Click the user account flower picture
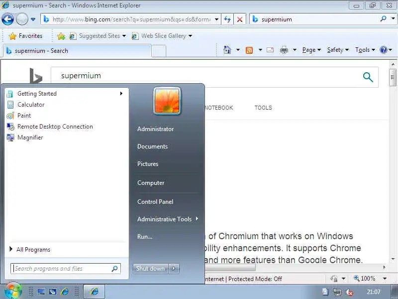 167,101
